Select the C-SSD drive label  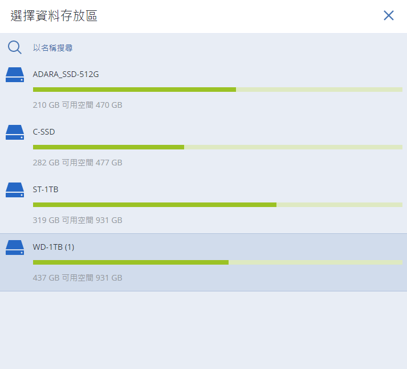point(44,132)
